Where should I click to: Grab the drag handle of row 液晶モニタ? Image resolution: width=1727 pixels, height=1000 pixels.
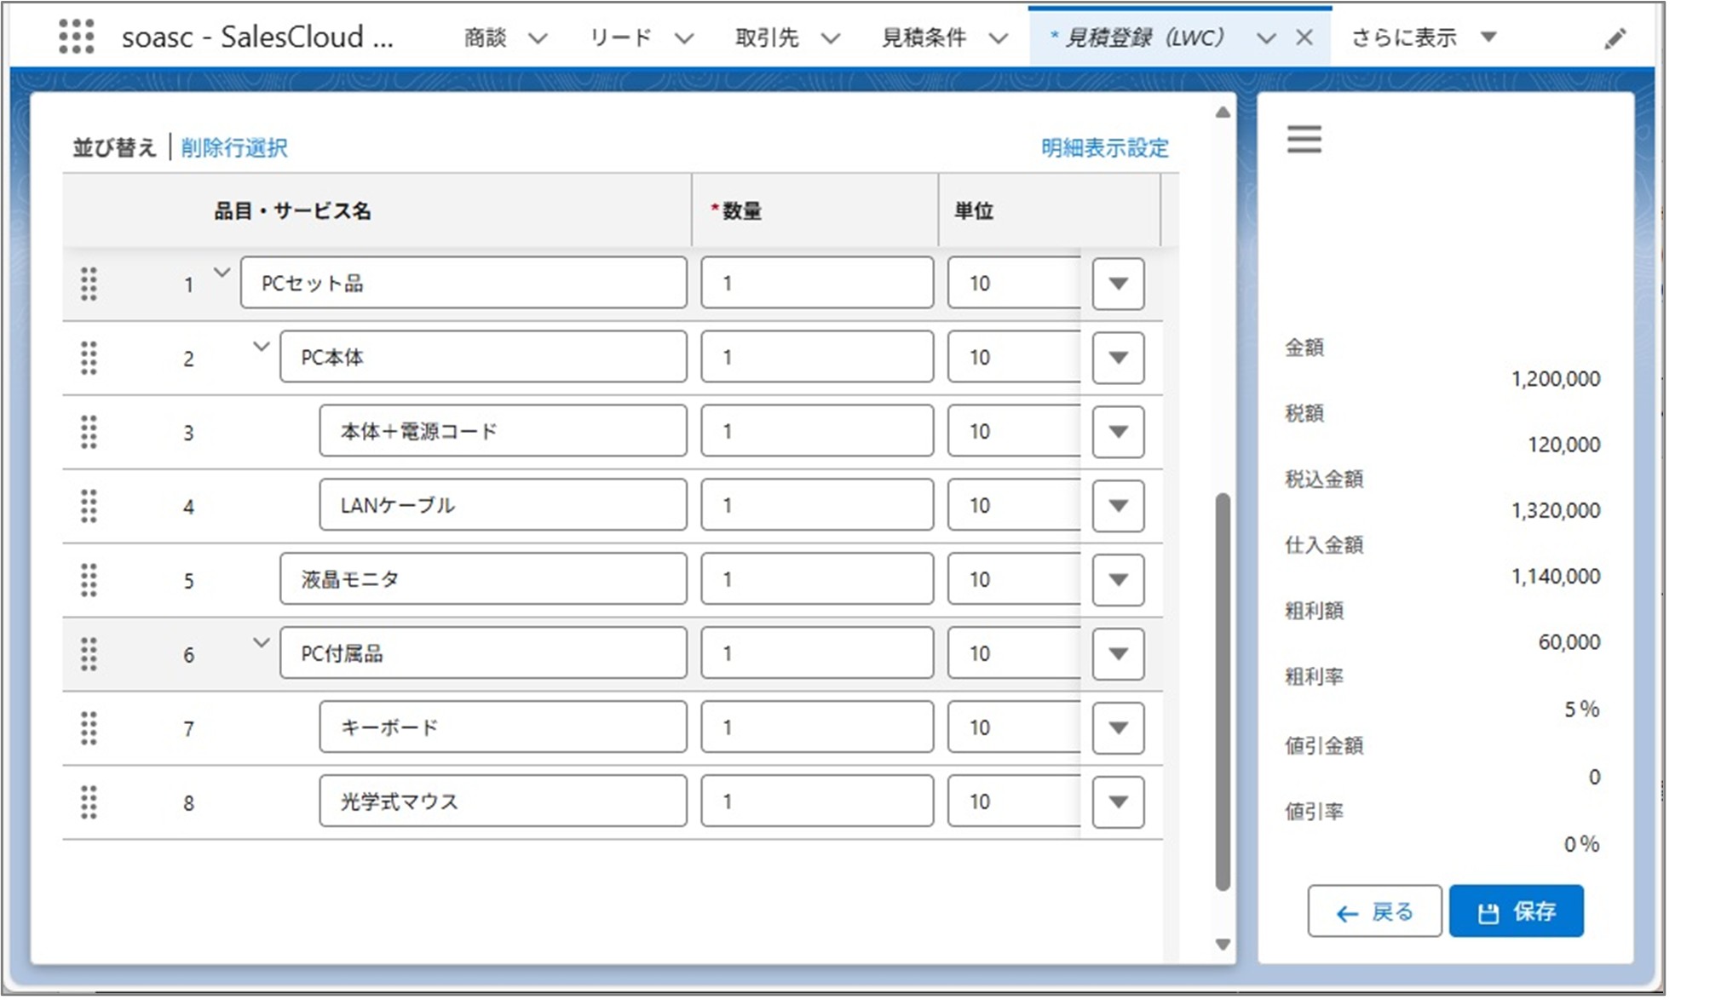[89, 579]
